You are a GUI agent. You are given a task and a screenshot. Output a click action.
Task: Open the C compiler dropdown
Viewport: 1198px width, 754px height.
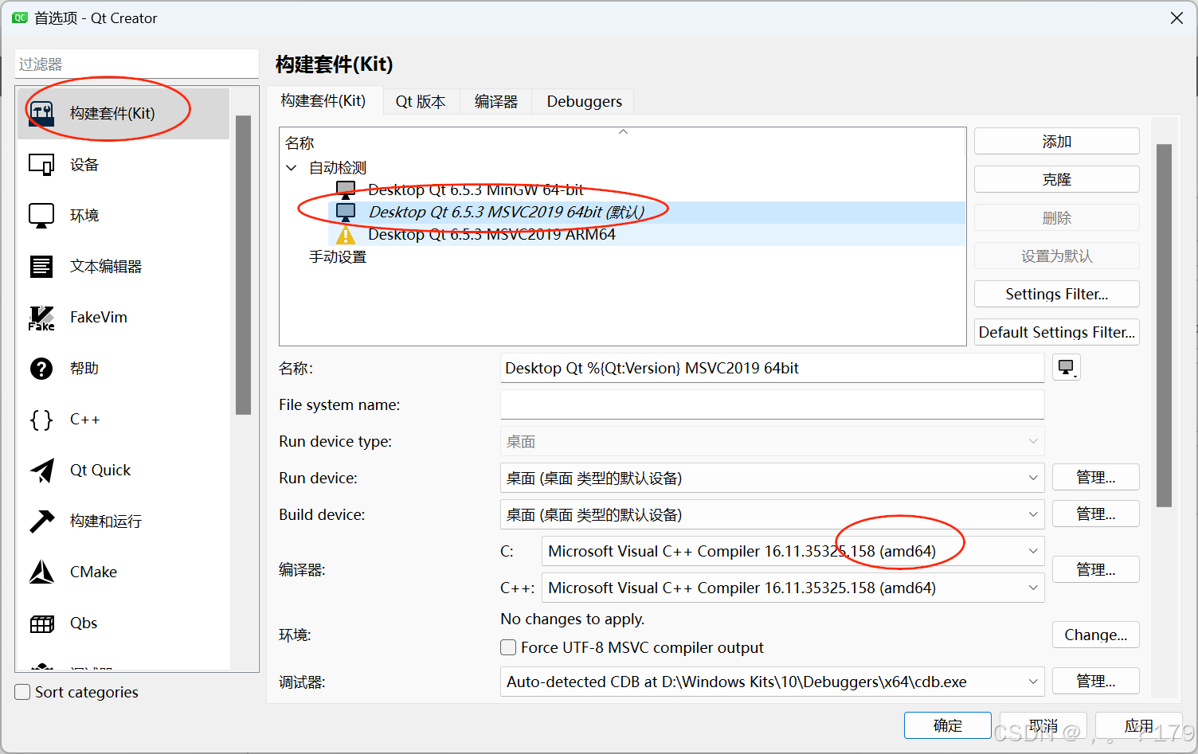click(793, 551)
